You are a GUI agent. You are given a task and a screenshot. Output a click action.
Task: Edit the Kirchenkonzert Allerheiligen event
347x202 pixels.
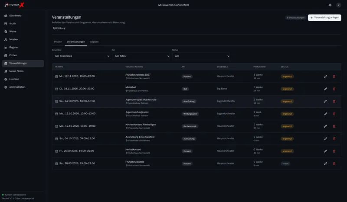(325, 126)
